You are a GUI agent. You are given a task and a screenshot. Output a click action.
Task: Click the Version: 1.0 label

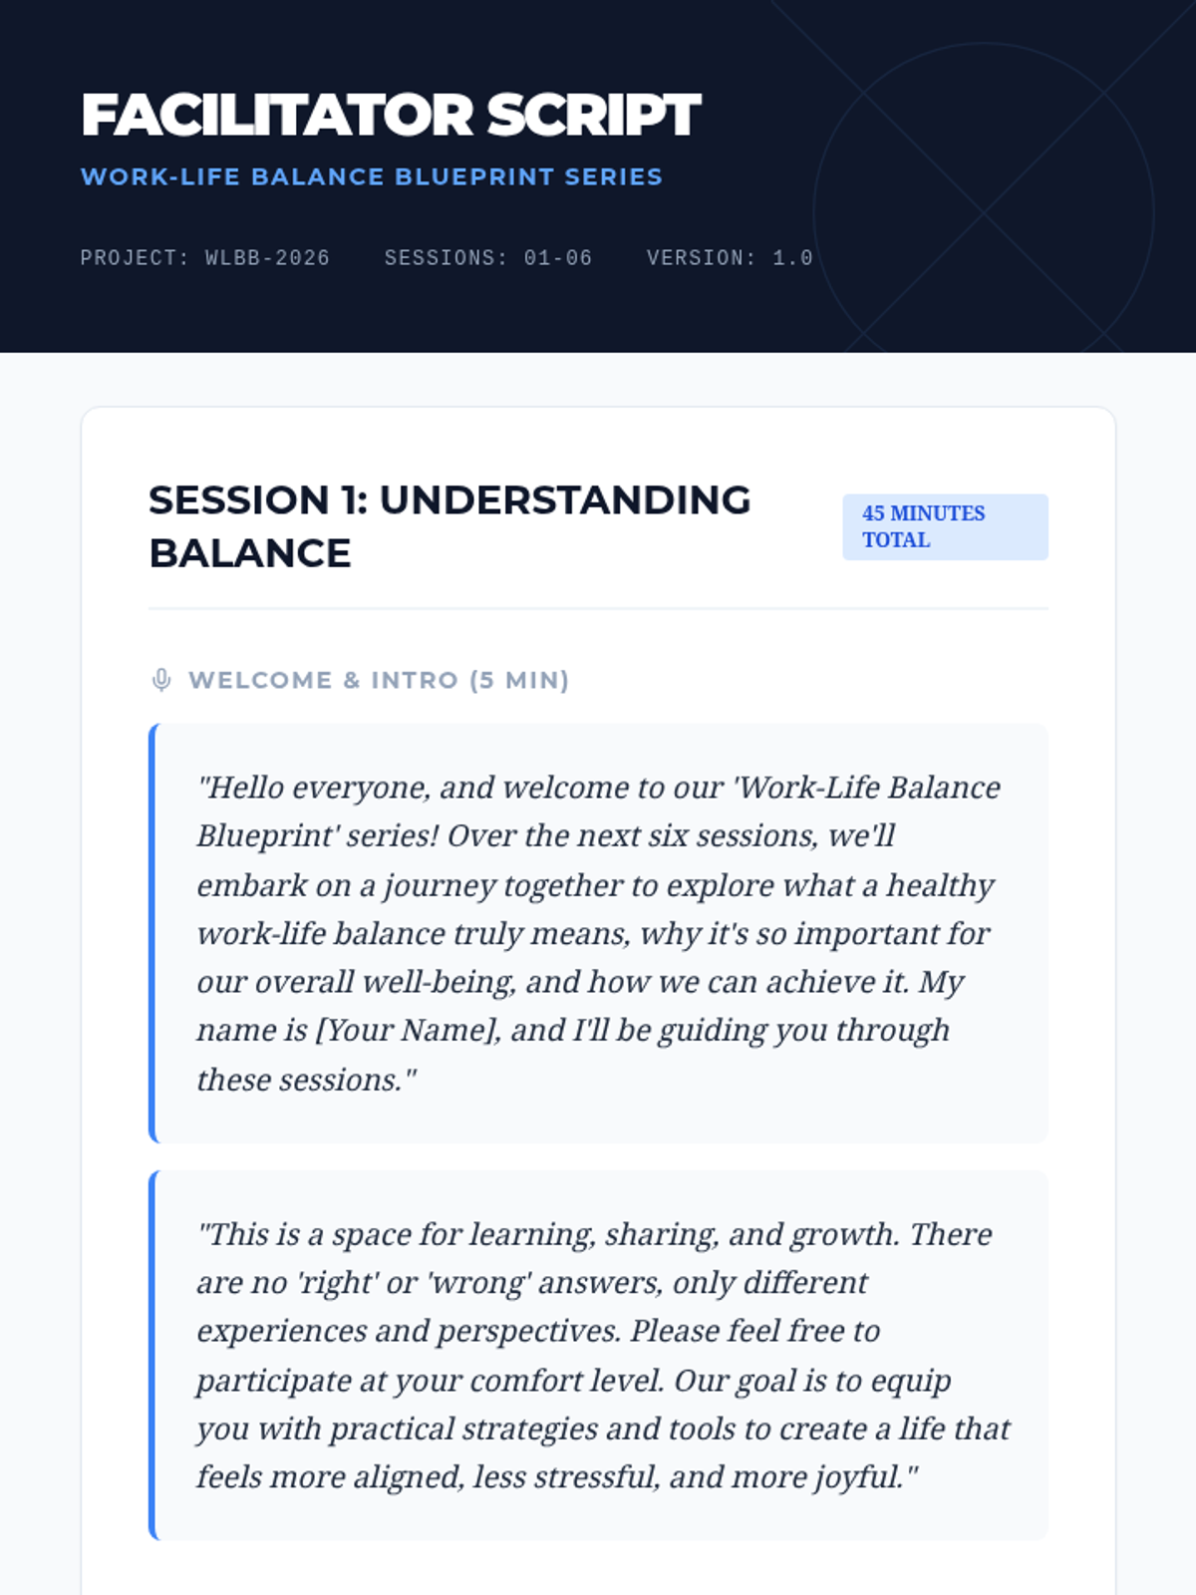tap(730, 258)
